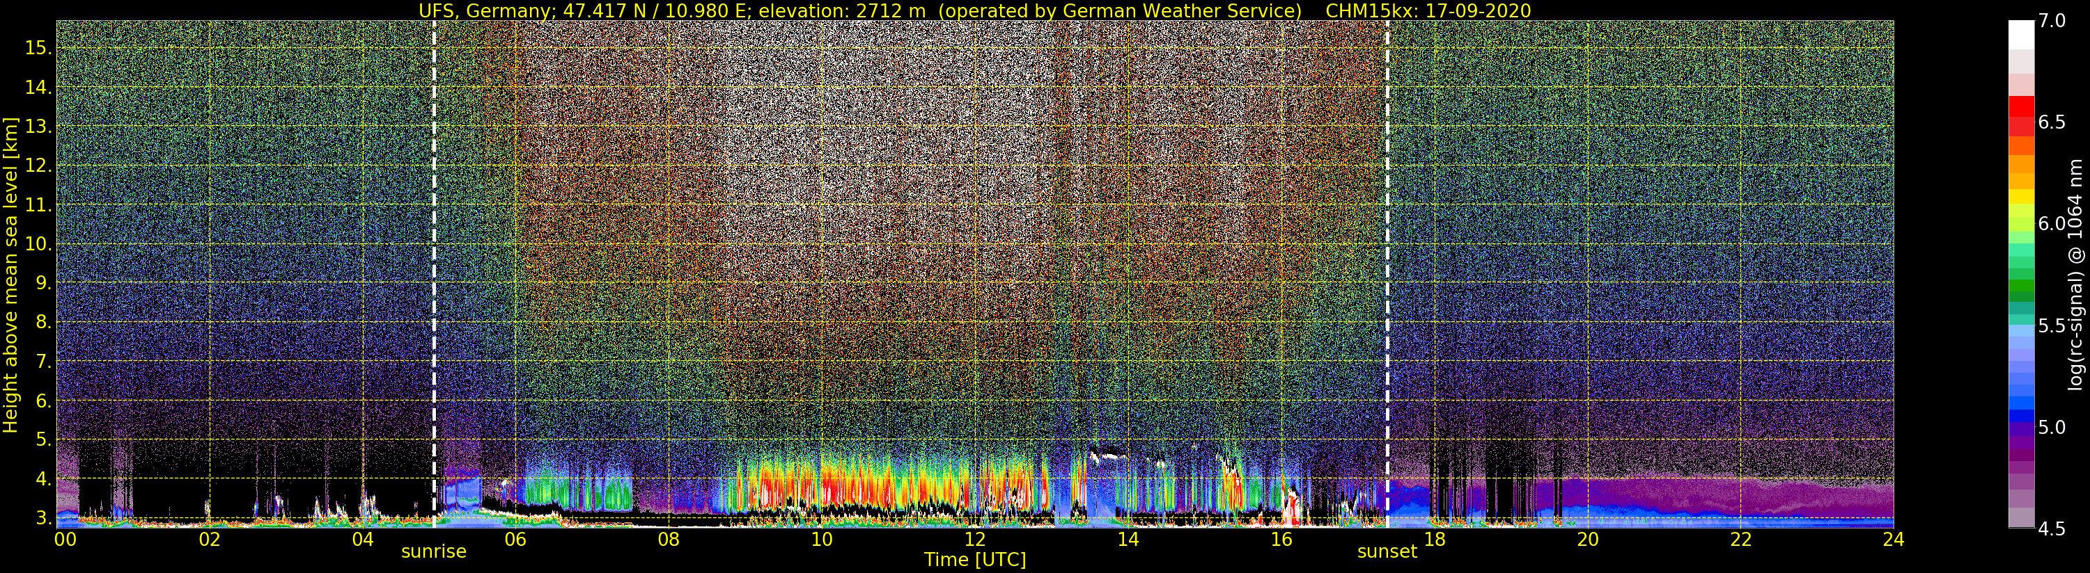Click the "Time [UTC]" axis title
The image size is (2090, 573).
point(975,560)
